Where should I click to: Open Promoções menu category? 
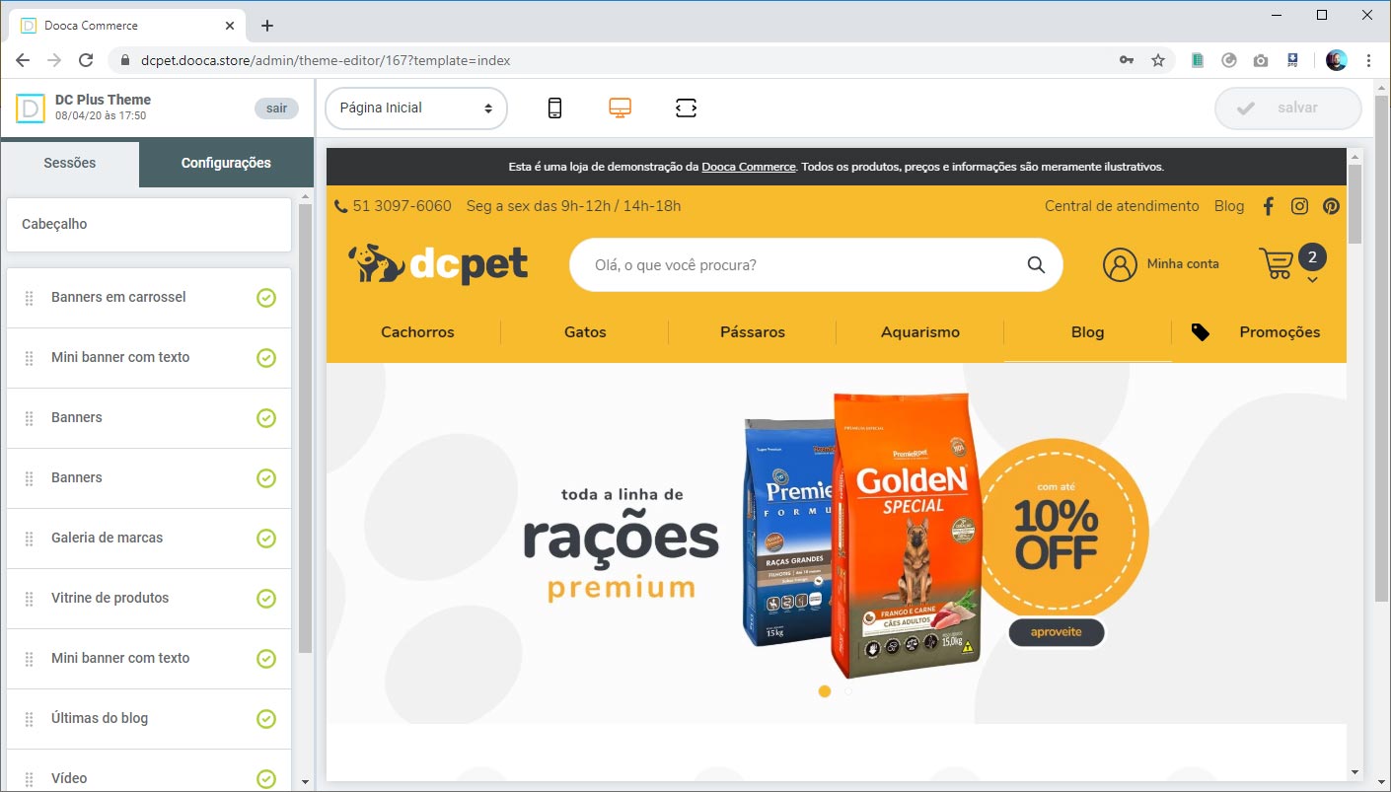coord(1280,332)
